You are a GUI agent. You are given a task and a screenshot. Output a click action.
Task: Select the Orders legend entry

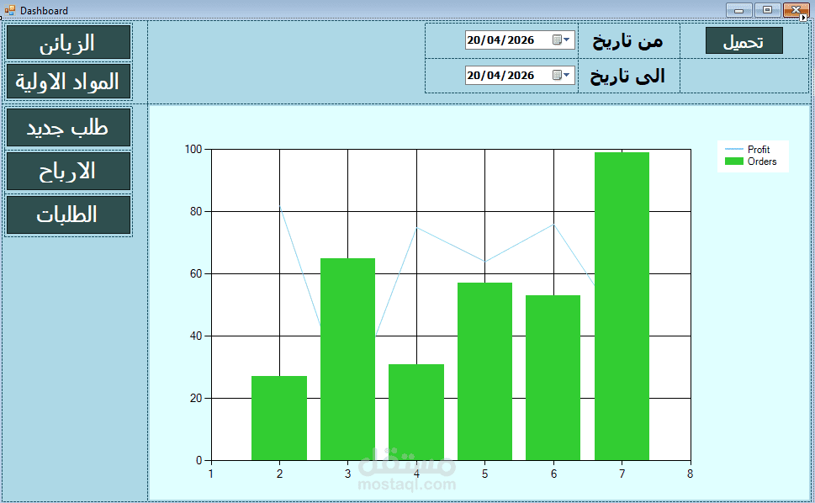750,161
